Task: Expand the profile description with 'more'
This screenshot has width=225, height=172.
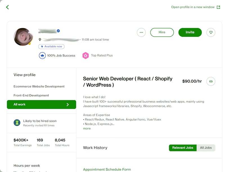Action: coord(87,129)
